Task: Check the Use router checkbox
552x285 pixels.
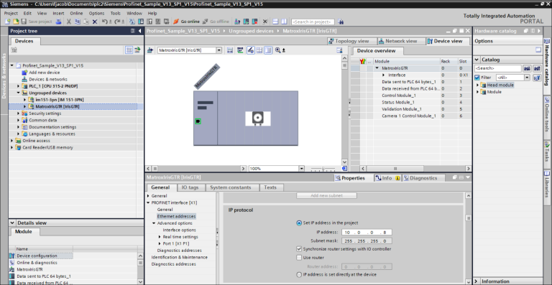Action: (299, 258)
